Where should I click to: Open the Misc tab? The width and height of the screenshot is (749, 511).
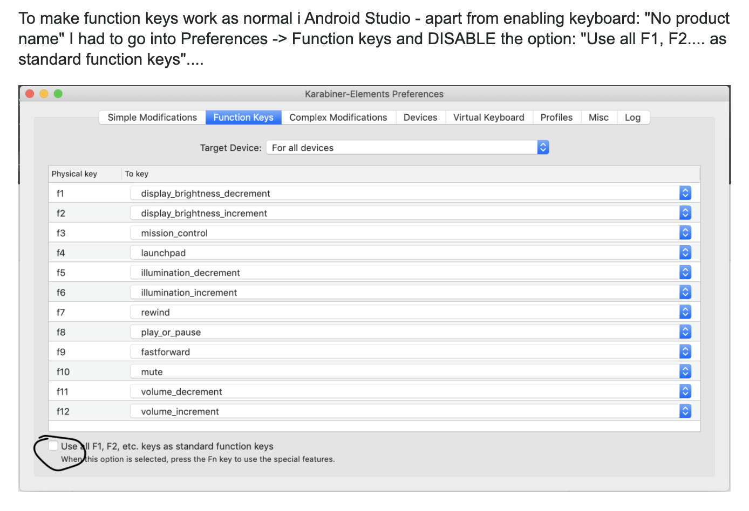[x=598, y=118]
